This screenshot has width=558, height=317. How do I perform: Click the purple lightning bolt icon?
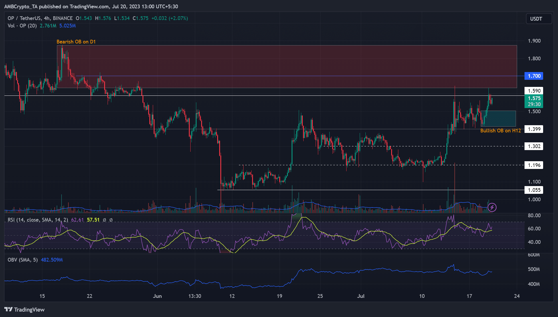click(492, 207)
